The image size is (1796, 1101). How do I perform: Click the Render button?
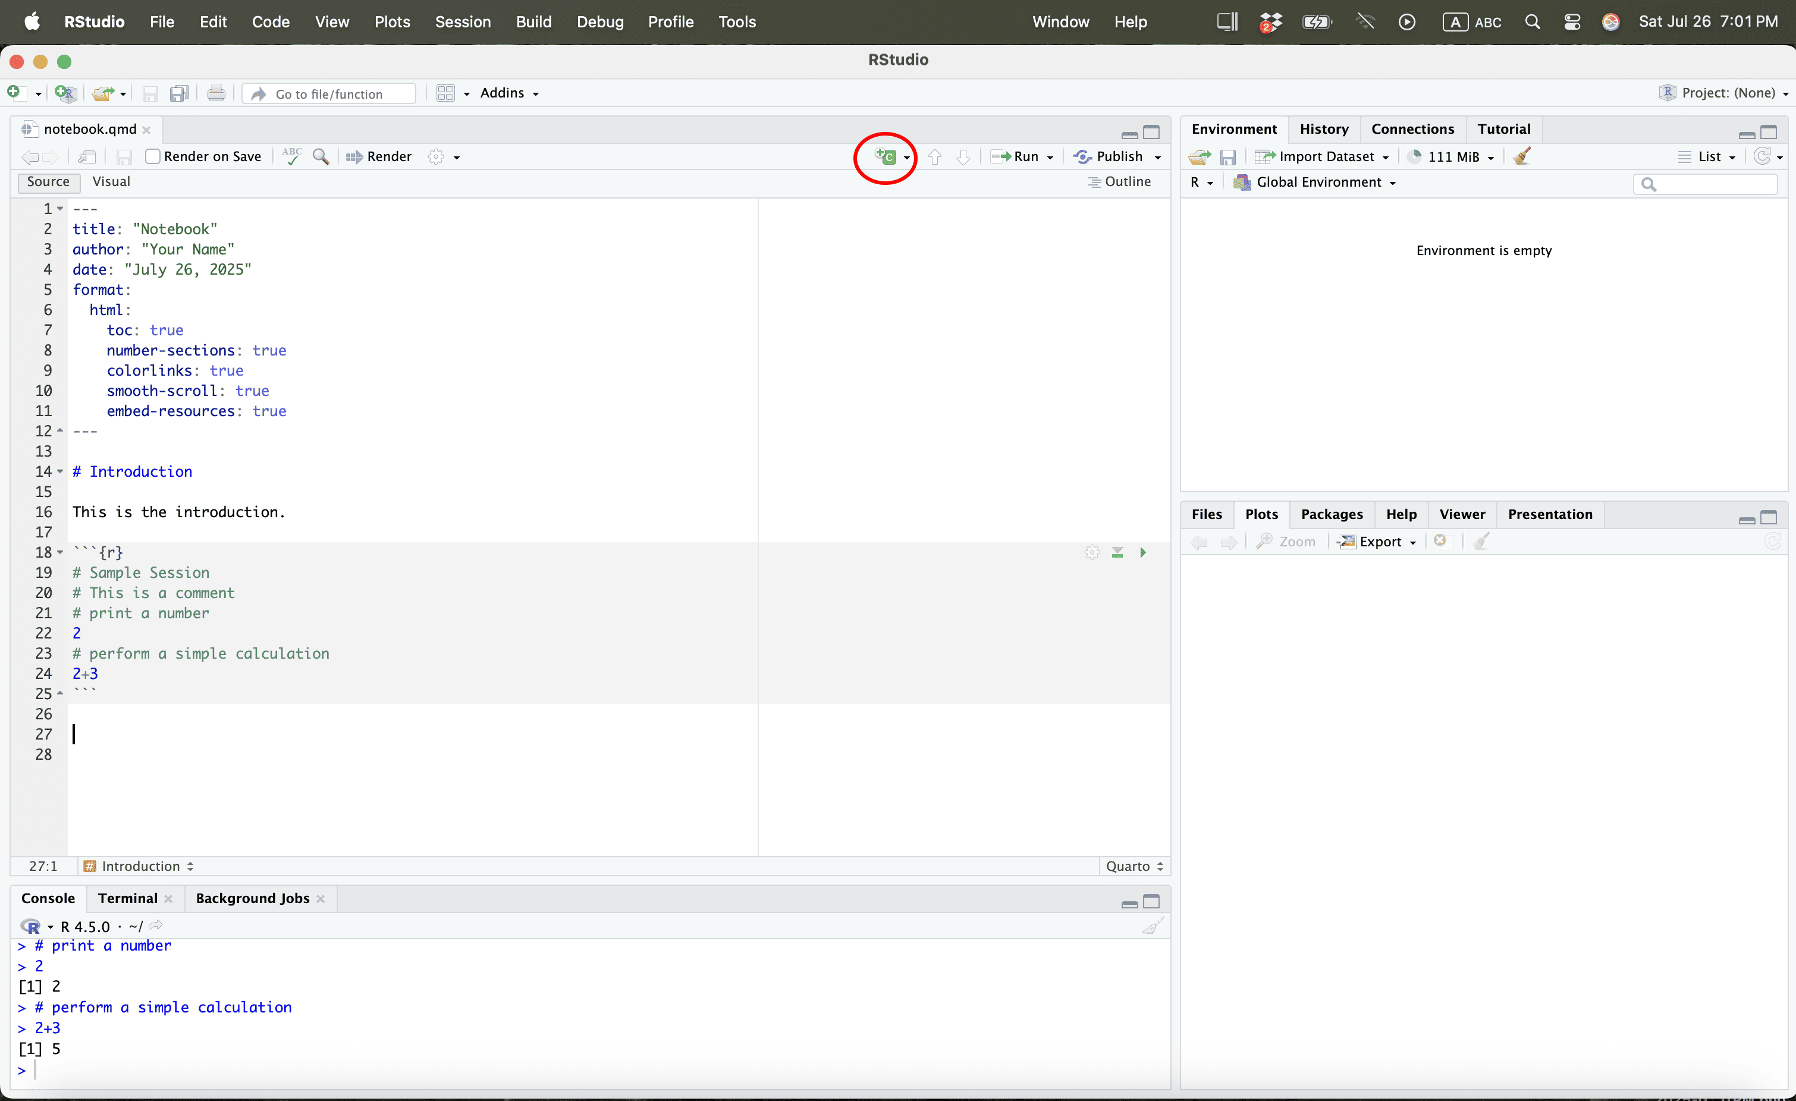[379, 157]
